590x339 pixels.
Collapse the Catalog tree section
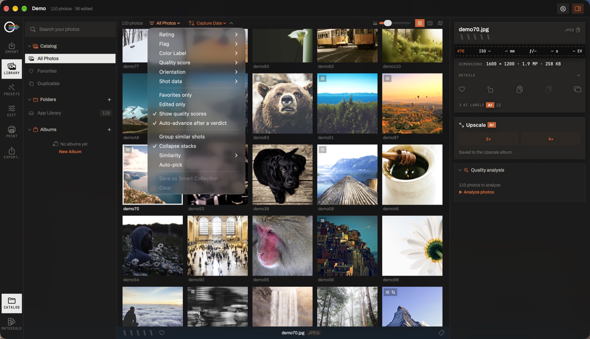point(29,46)
